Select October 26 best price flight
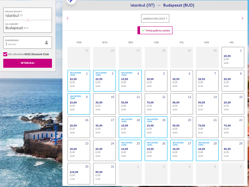Image resolution: width=249 pixels, height=187 pixels. (x=156, y=151)
